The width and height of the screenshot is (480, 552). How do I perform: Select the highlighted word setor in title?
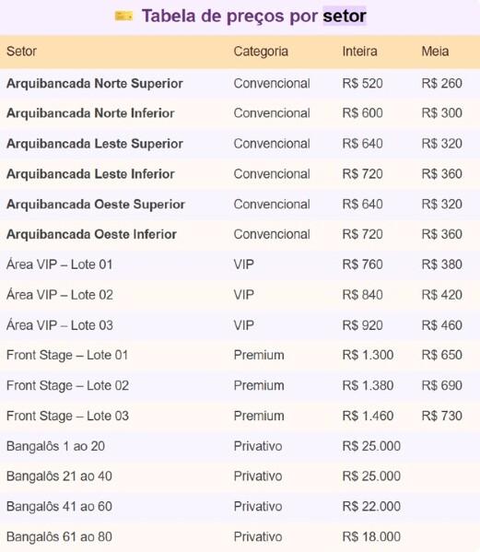[345, 17]
